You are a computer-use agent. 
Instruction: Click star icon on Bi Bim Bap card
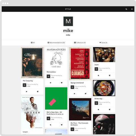[98, 109]
